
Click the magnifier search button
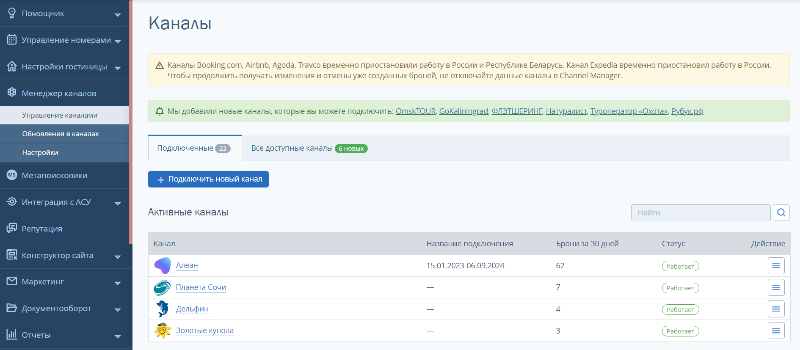coord(781,212)
